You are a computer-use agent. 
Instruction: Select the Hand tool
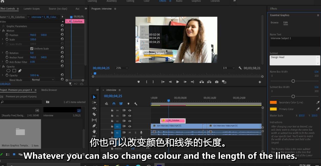pyautogui.click(x=94, y=131)
